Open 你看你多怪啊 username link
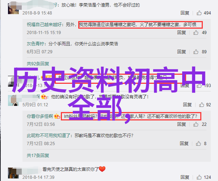 tap(40, 116)
